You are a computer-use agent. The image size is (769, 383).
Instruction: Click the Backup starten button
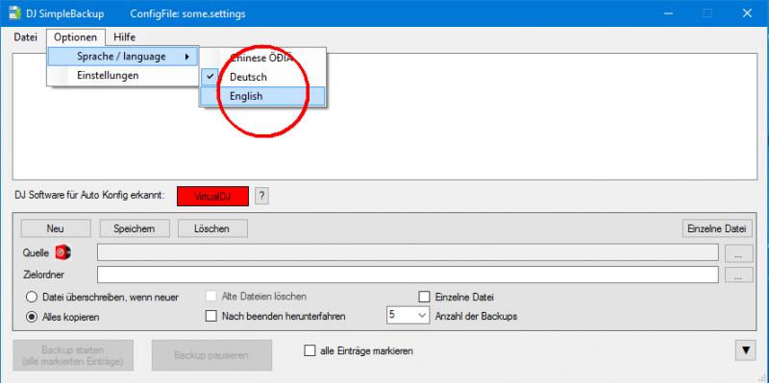(73, 355)
